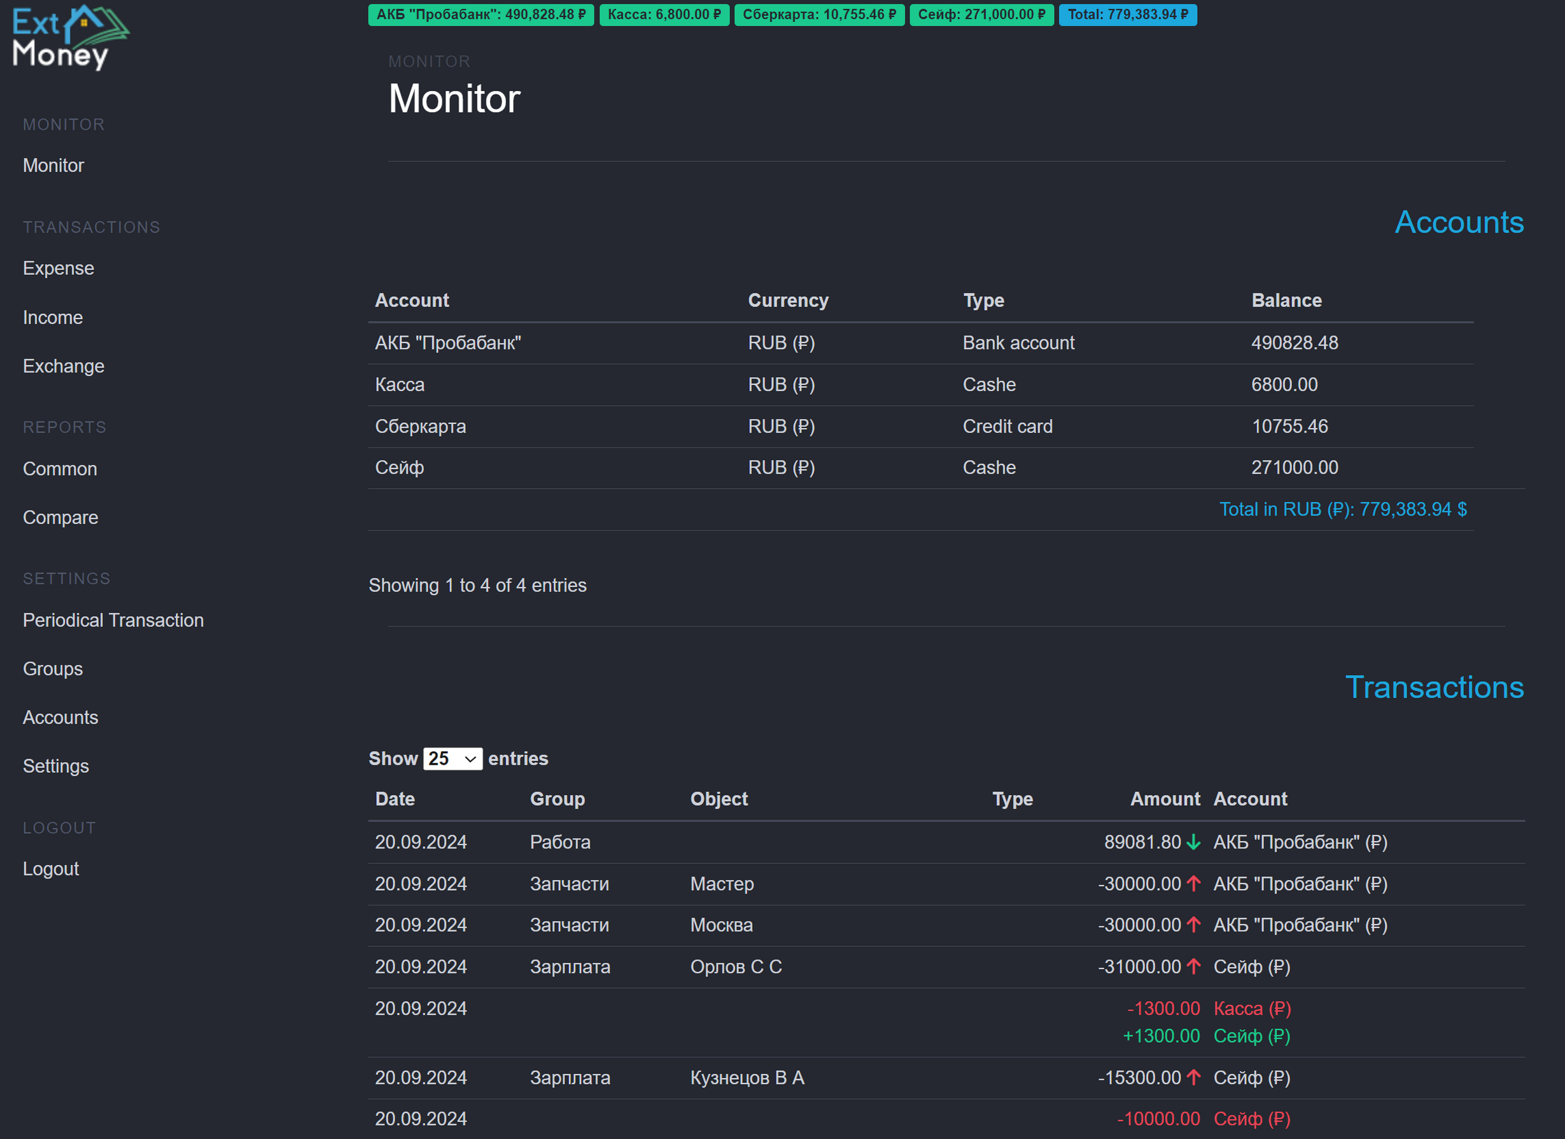The width and height of the screenshot is (1565, 1139).
Task: Open the Show entries dropdown
Action: pyautogui.click(x=452, y=759)
